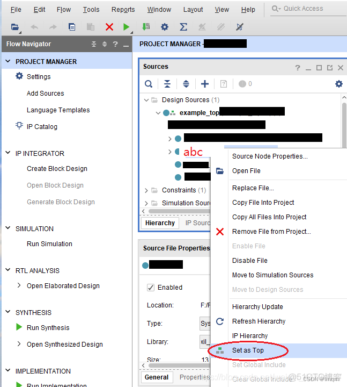Open the Reports menu
The height and width of the screenshot is (387, 347).
coord(123,9)
